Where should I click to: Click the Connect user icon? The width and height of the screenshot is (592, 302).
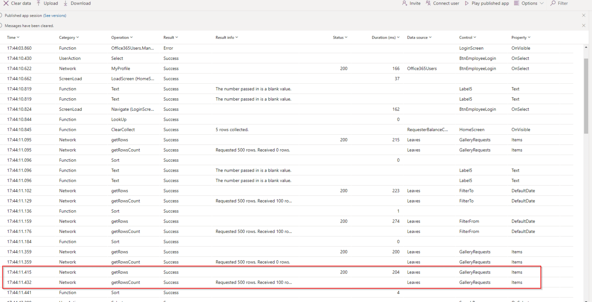tap(428, 3)
